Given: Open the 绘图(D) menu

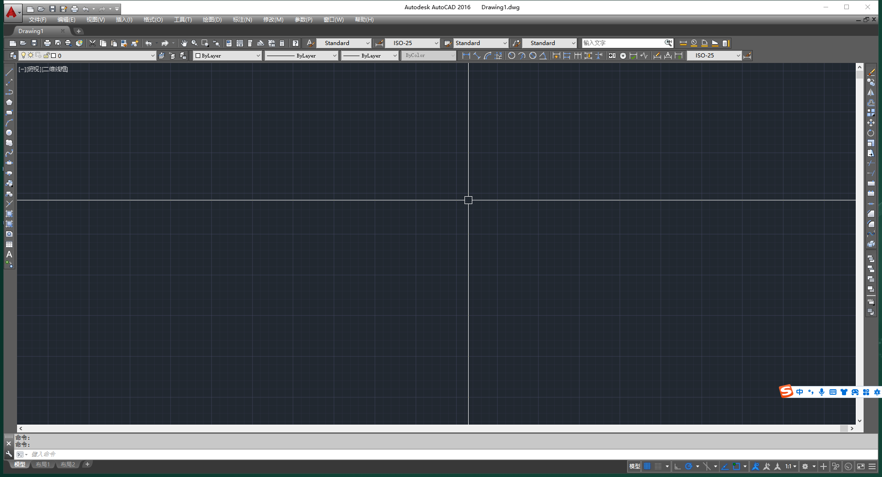Looking at the screenshot, I should tap(212, 20).
